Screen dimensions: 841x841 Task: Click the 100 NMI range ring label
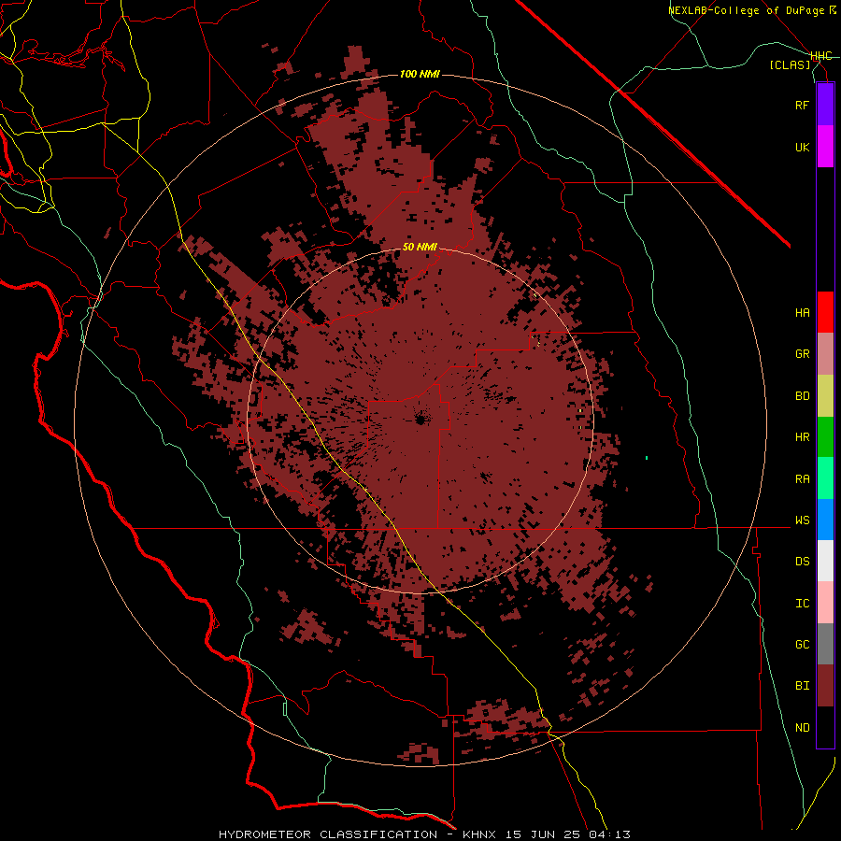(420, 74)
